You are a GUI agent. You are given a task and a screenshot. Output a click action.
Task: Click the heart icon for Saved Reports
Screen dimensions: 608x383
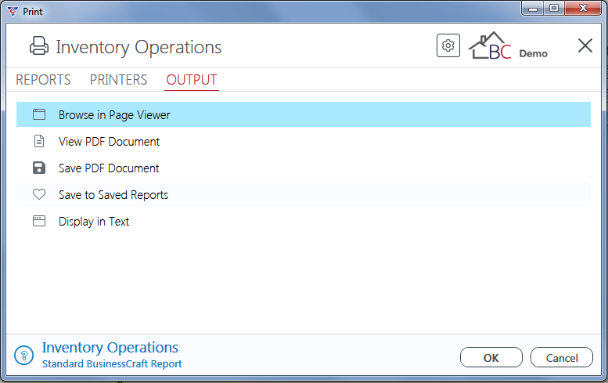tap(39, 194)
